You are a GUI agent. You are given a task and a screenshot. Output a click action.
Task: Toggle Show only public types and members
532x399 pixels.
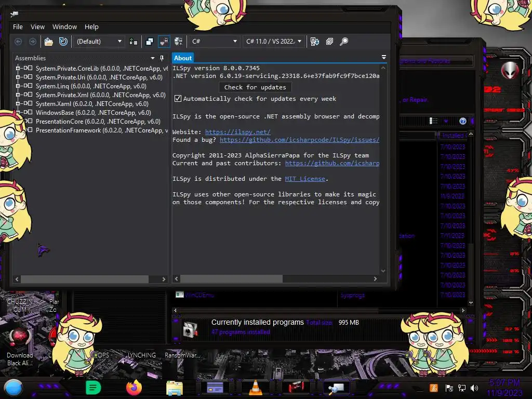(149, 42)
